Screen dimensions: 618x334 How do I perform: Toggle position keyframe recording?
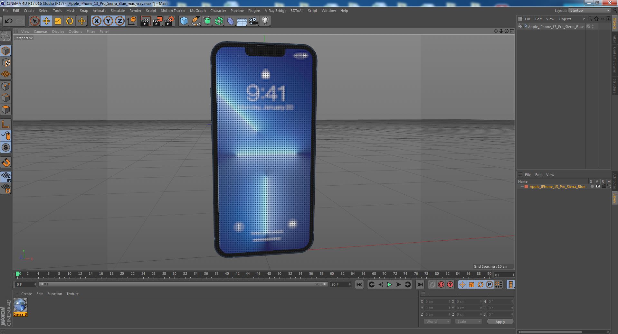[x=462, y=284]
